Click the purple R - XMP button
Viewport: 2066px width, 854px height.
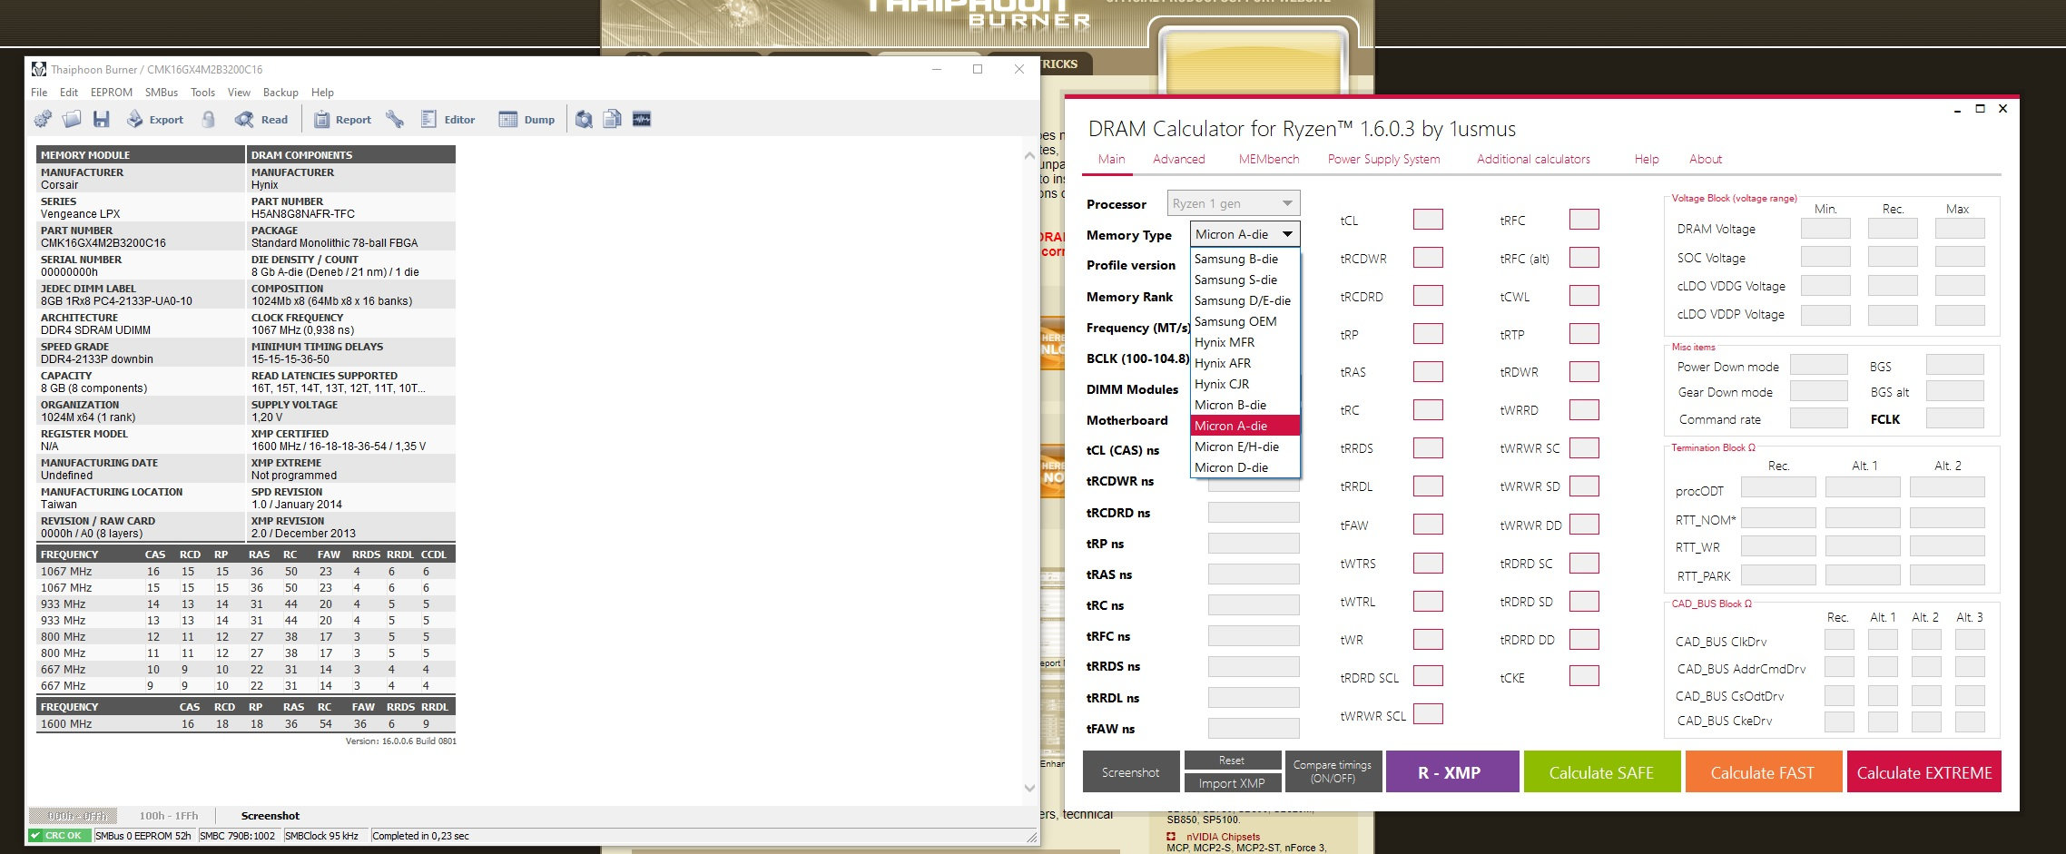(x=1452, y=771)
